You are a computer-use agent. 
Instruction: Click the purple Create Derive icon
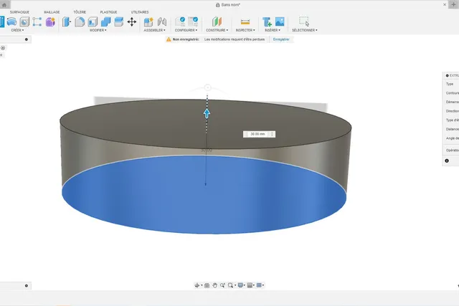50,21
